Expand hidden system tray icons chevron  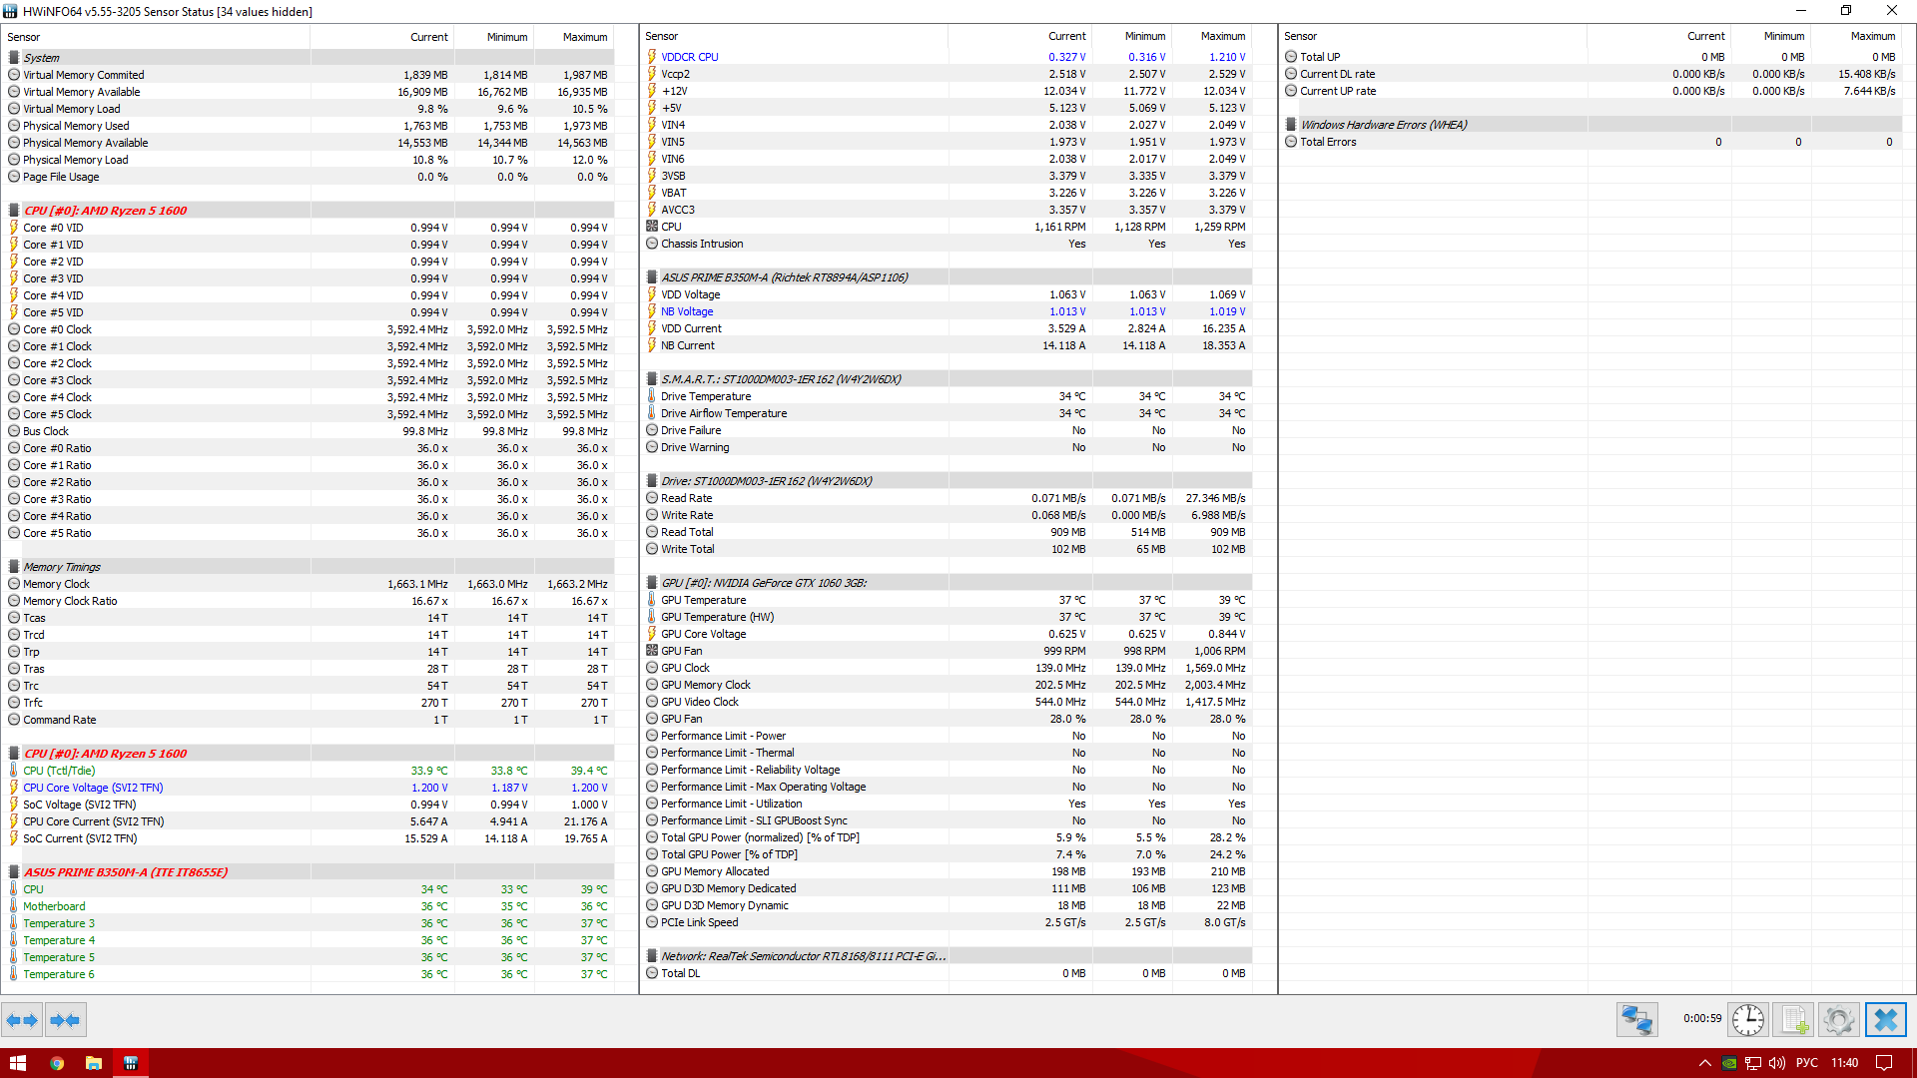click(x=1704, y=1063)
